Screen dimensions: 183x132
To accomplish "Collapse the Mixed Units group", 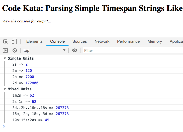I will [5, 89].
